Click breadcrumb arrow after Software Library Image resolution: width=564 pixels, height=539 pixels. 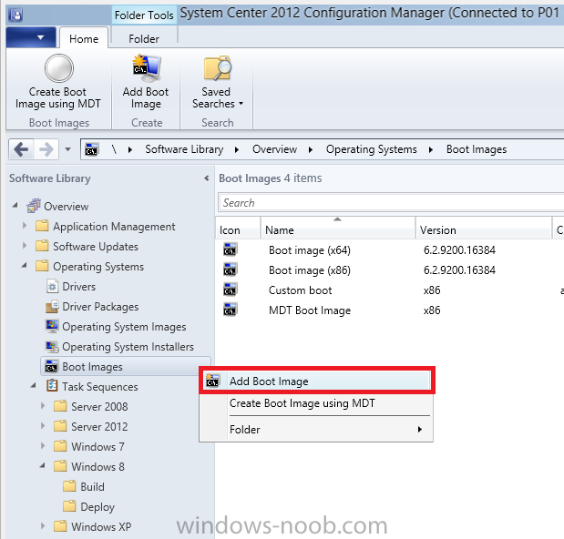coord(237,149)
